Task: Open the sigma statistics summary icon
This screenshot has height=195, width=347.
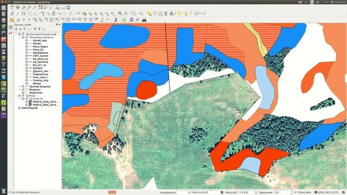Action: pyautogui.click(x=166, y=14)
